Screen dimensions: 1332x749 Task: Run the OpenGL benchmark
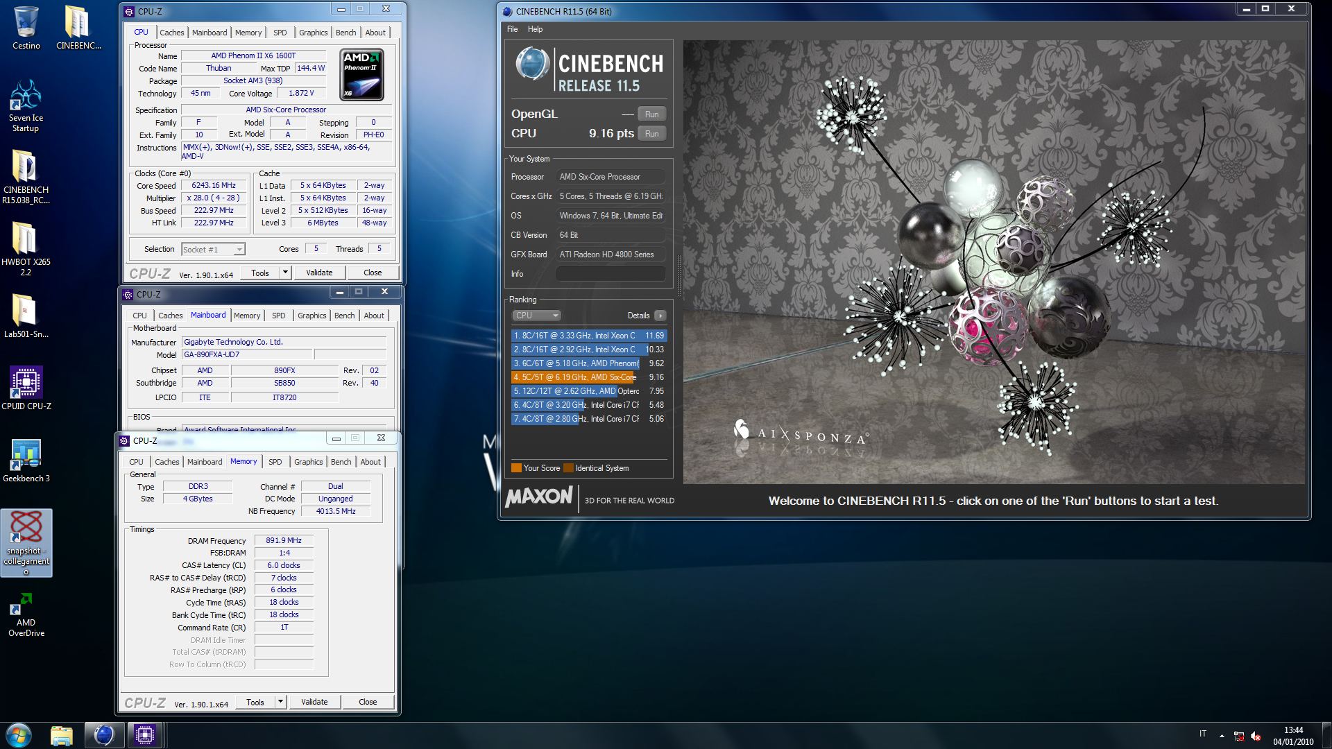click(x=651, y=114)
